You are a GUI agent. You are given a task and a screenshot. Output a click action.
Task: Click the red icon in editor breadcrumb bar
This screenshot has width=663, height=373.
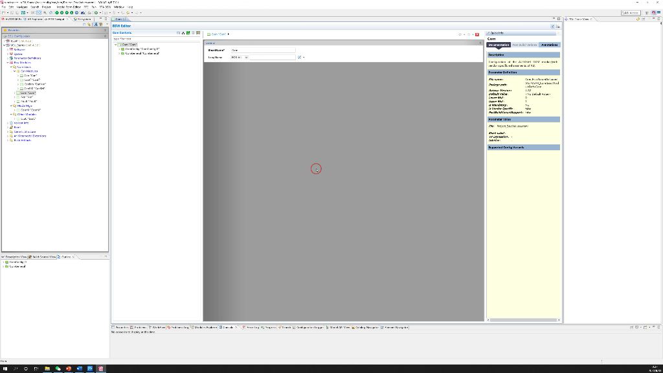[477, 35]
